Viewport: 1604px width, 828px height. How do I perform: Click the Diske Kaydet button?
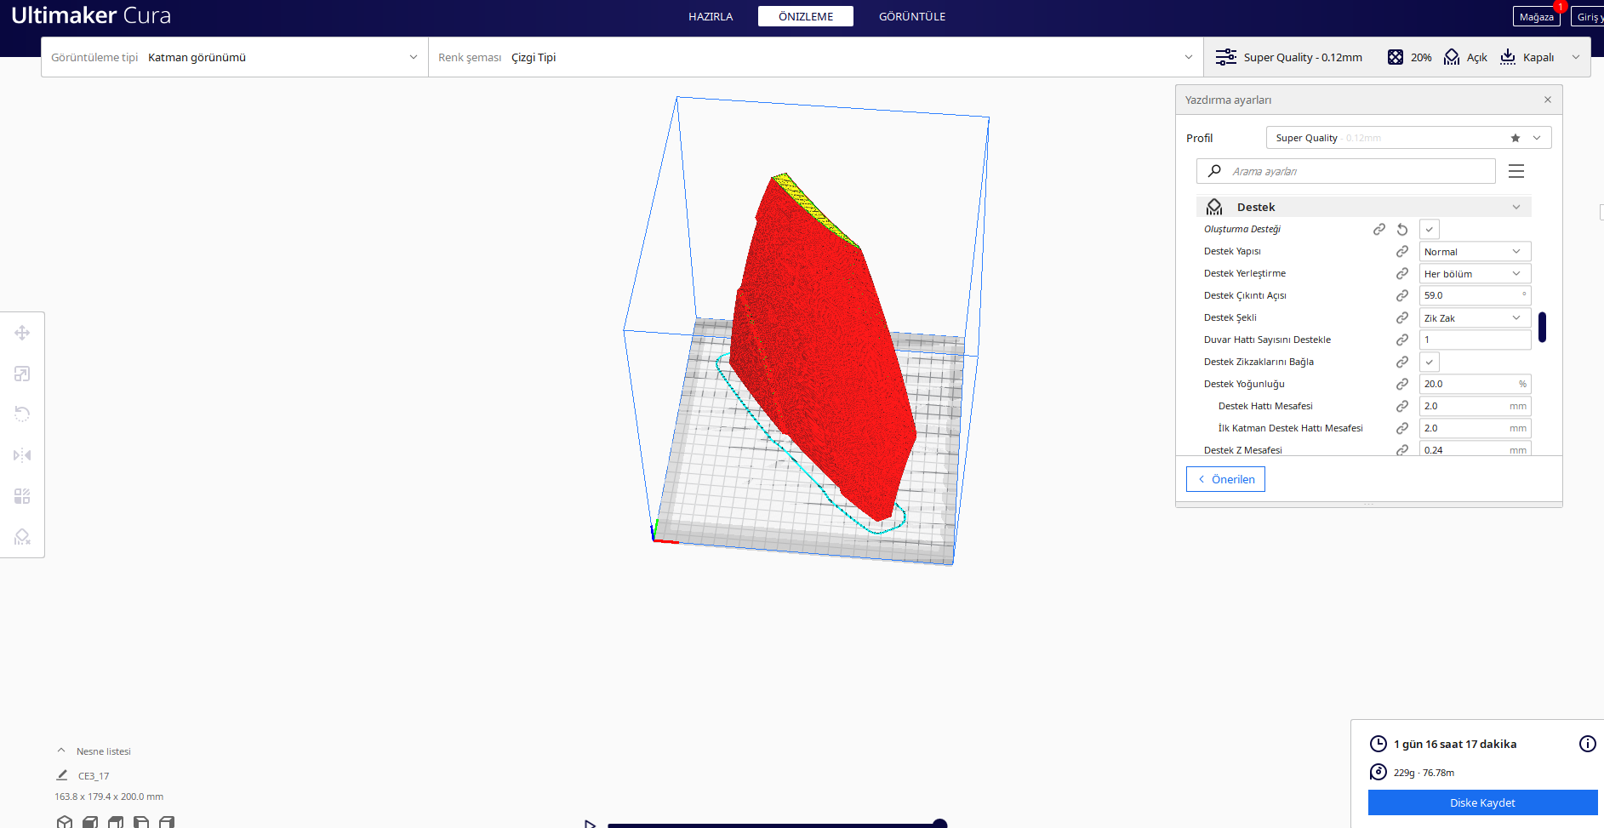tap(1483, 802)
